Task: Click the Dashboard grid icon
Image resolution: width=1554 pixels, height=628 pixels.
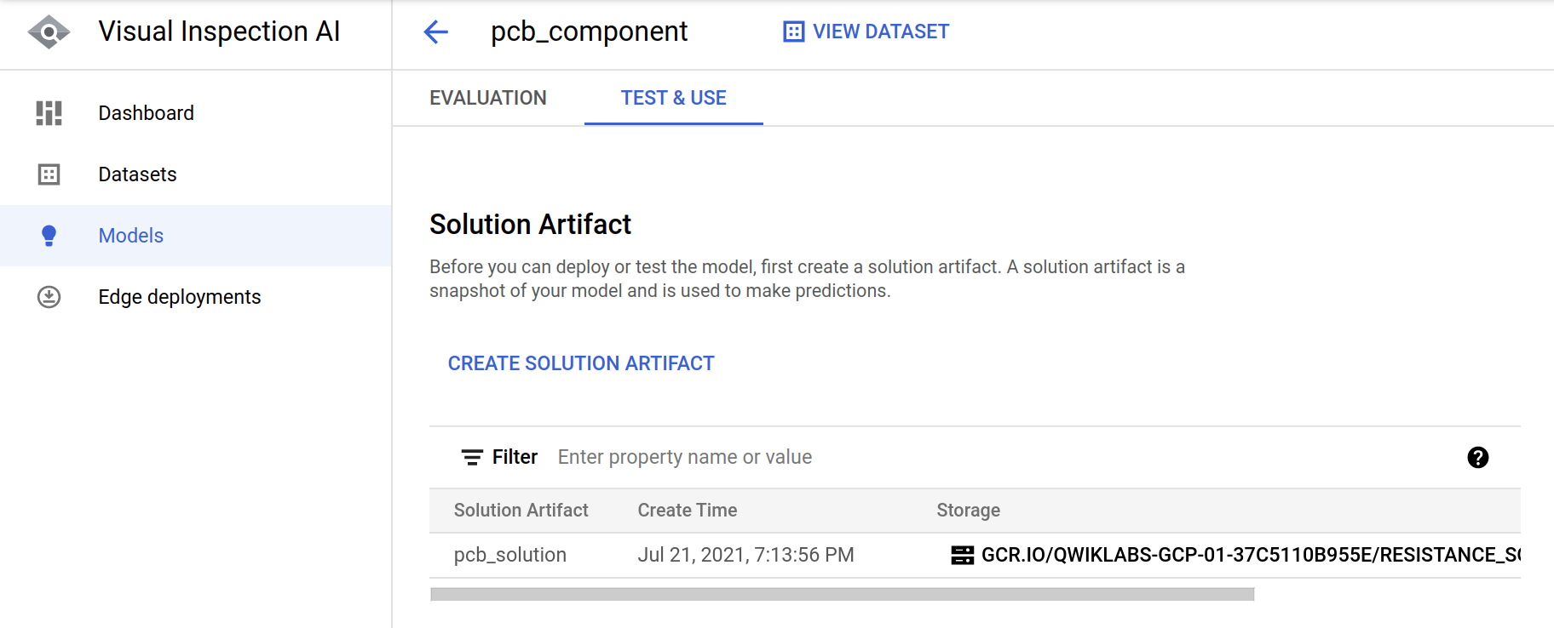Action: point(49,113)
